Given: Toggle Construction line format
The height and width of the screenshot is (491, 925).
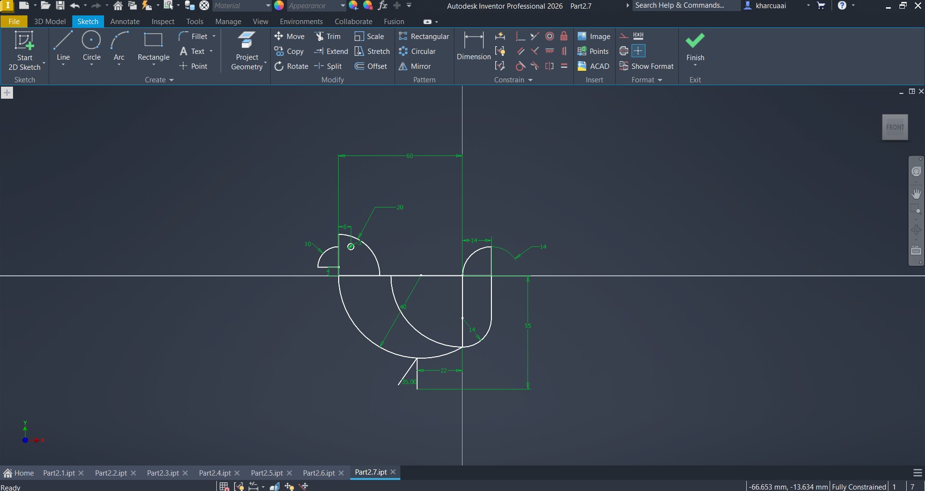Looking at the screenshot, I should 623,37.
